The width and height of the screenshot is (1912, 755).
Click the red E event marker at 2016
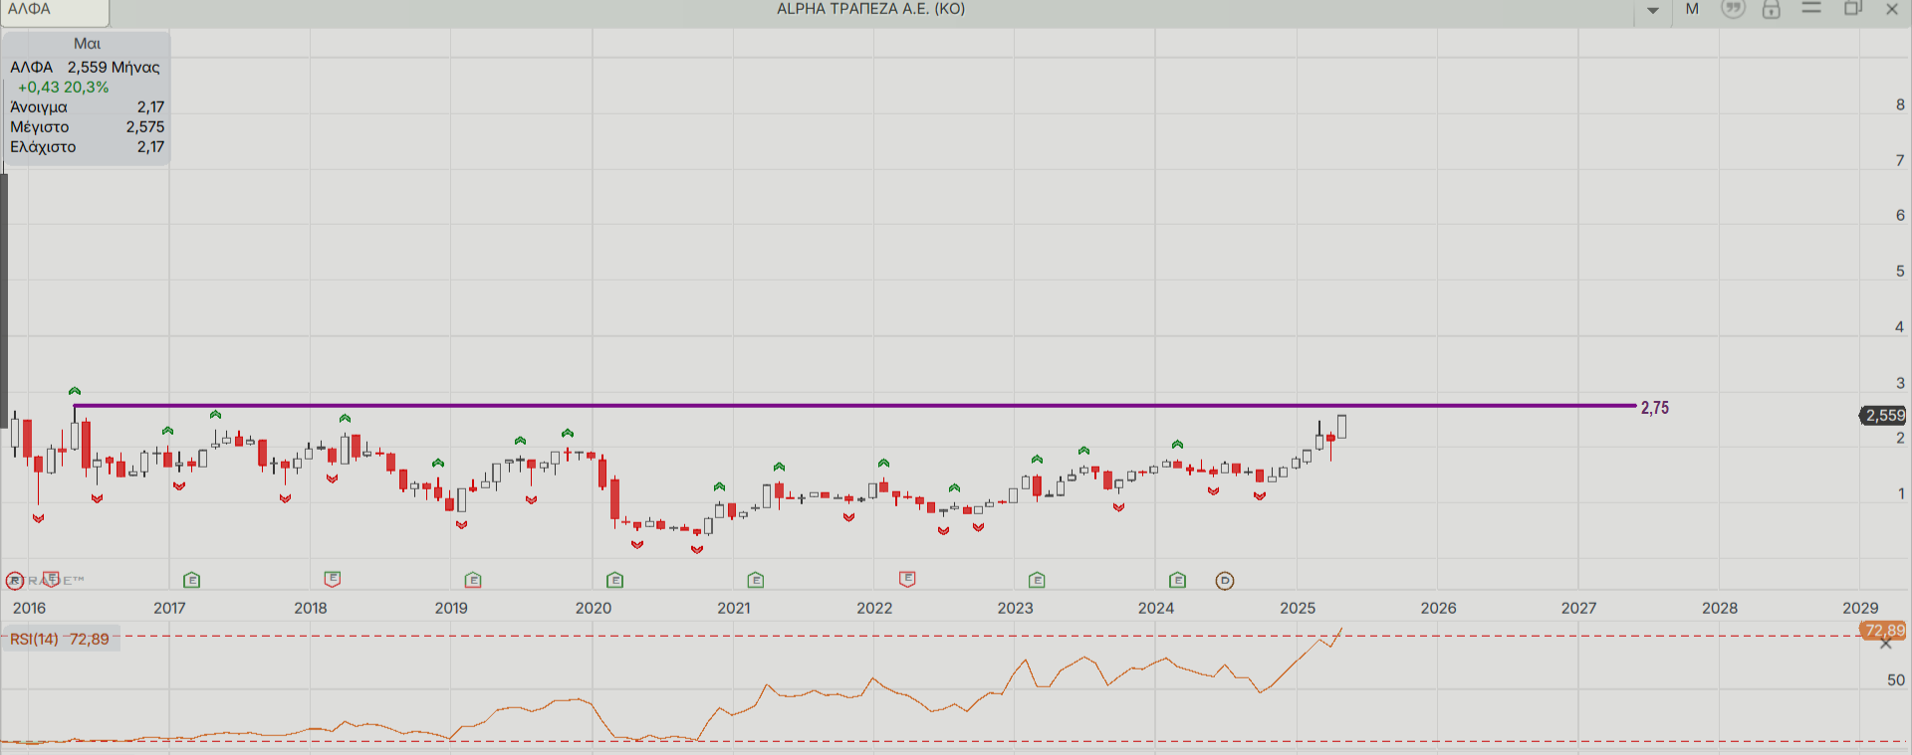(51, 579)
